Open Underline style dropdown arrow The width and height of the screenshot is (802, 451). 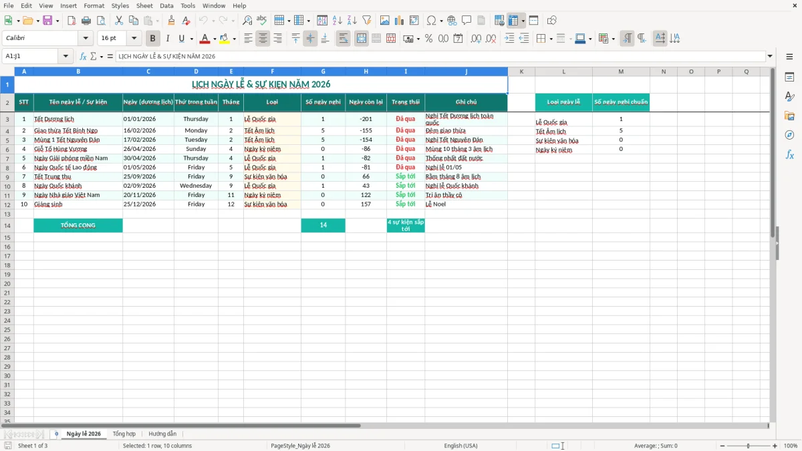(x=191, y=39)
